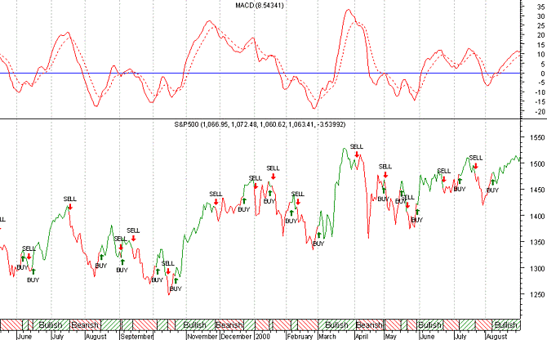The width and height of the screenshot is (547, 340).
Task: Select the May label on time axis
Action: point(391,336)
